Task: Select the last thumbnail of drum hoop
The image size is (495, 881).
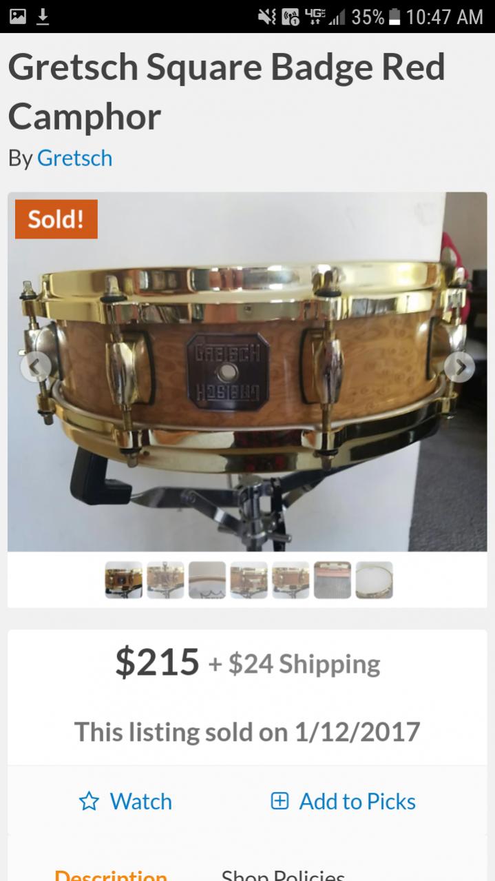Action: click(375, 580)
